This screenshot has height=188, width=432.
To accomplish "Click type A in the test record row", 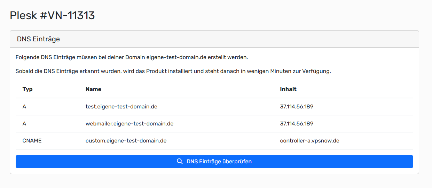I will [x=24, y=107].
